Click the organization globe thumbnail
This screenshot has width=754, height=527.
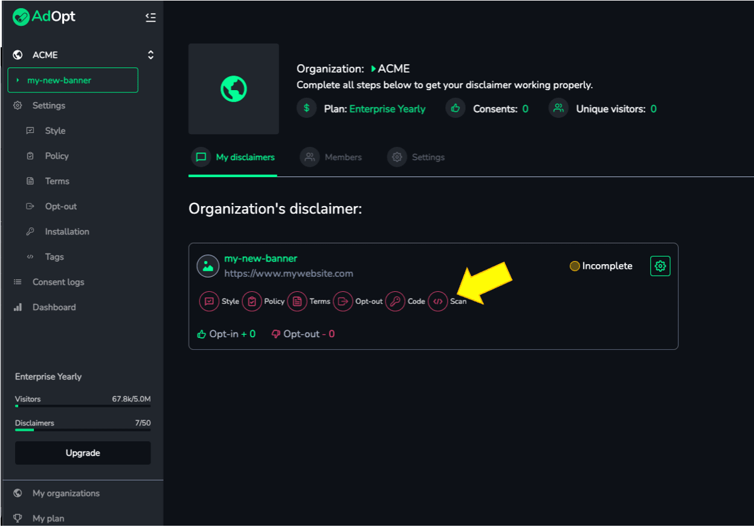[x=234, y=89]
